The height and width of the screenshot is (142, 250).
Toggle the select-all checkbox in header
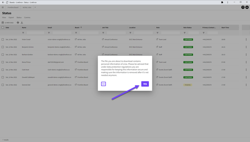(x=3, y=28)
